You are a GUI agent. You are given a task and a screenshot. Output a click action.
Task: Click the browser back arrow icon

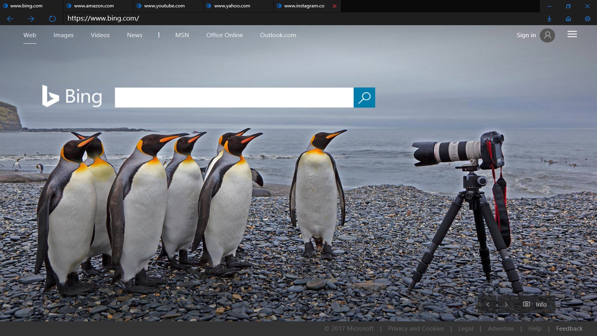(x=10, y=19)
